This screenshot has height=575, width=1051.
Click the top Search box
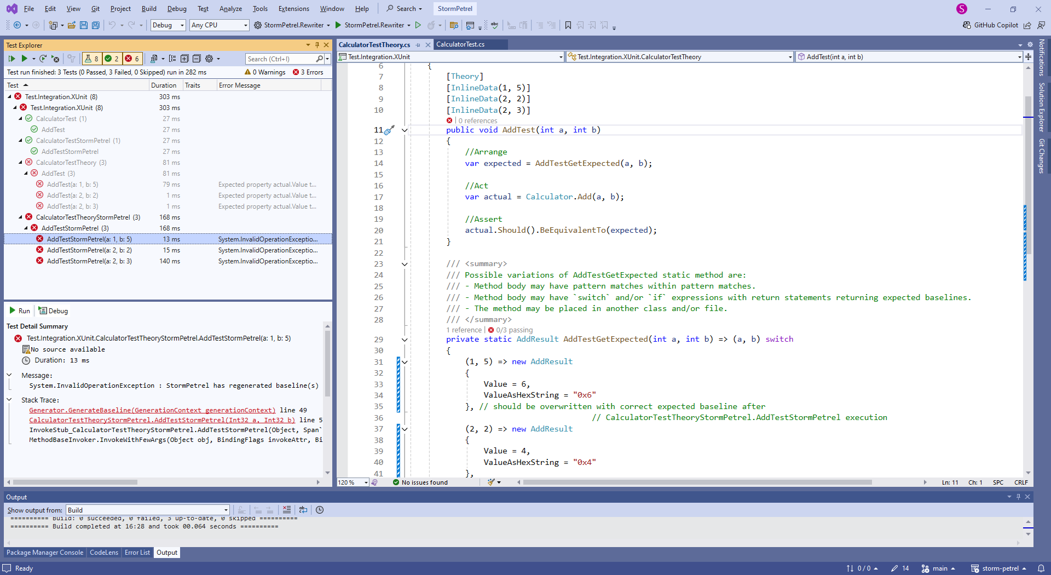pos(405,9)
